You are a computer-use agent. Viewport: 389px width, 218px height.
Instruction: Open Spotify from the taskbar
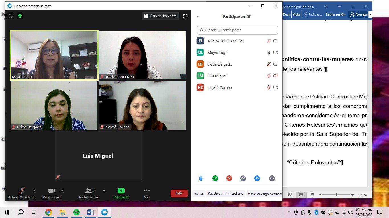[x=77, y=212]
